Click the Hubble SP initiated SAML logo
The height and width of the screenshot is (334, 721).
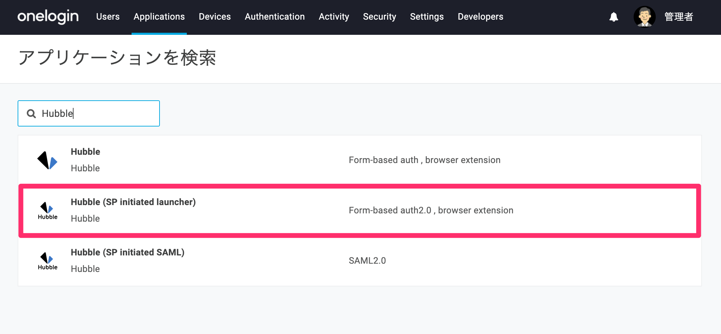48,261
